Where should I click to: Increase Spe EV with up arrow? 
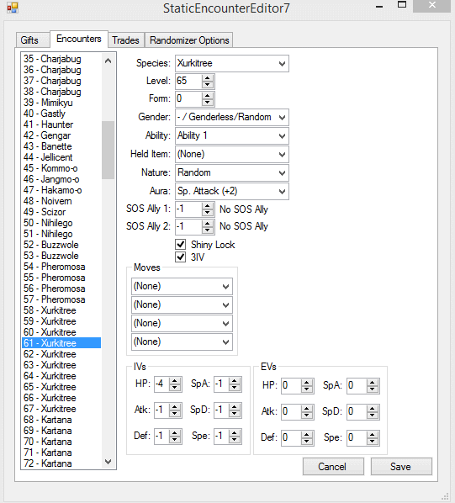373,434
